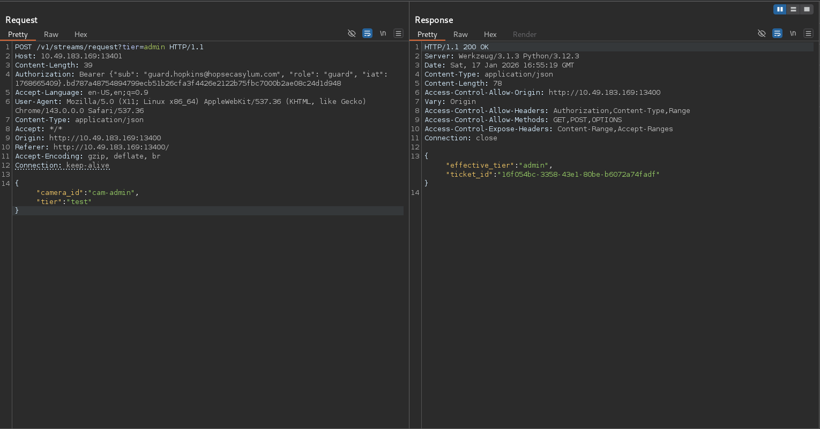Screen dimensions: 820x429
Task: Toggle line wrap in the Response panel
Action: click(x=777, y=33)
